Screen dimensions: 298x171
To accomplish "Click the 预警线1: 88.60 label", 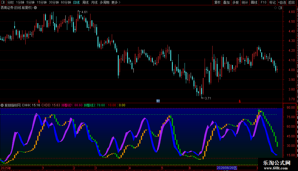I will tap(72, 105).
